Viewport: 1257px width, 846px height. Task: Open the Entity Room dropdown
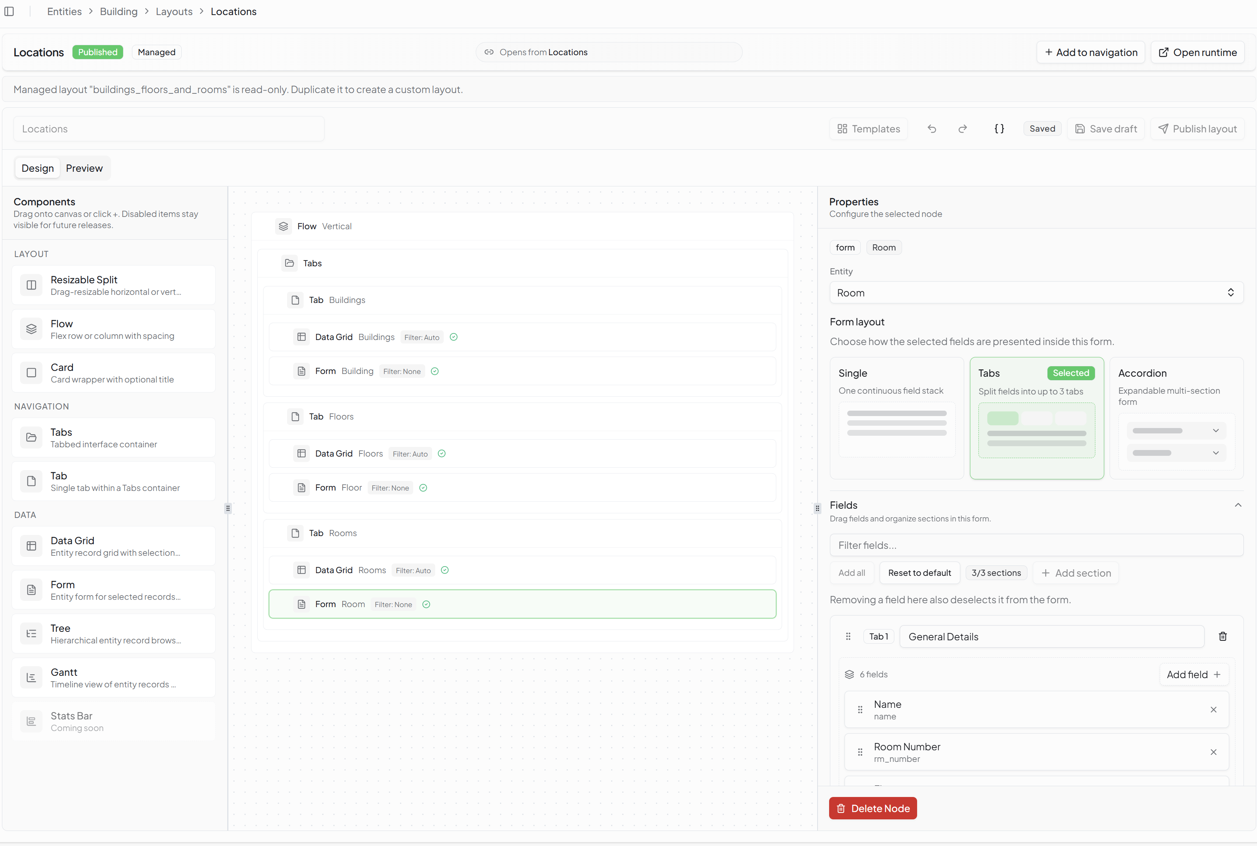pyautogui.click(x=1036, y=293)
